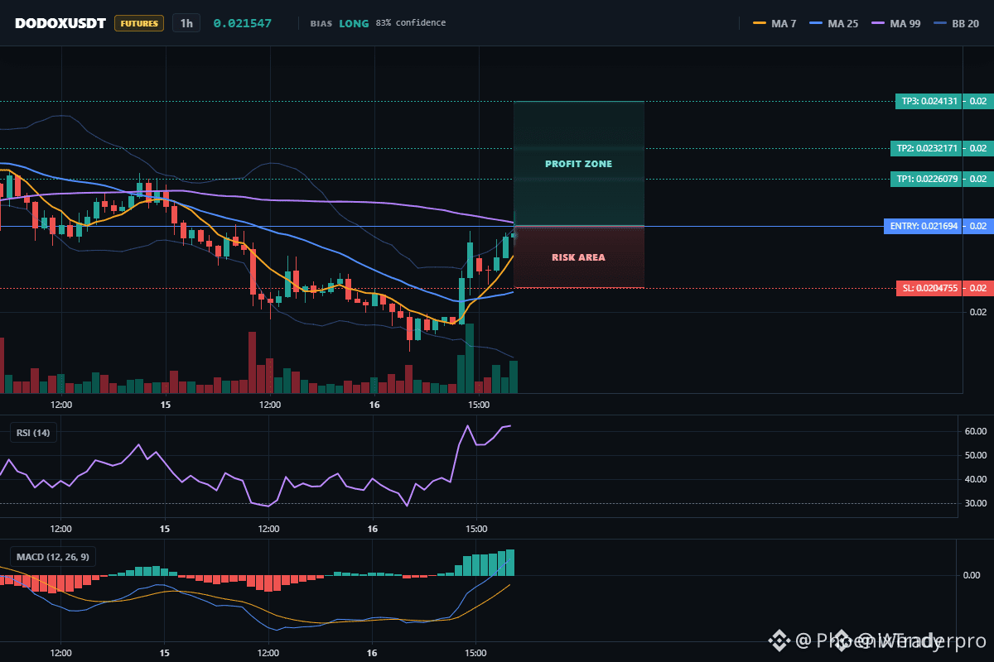Image resolution: width=994 pixels, height=662 pixels.
Task: Click the 30.00 RSI axis value
Action: 976,503
